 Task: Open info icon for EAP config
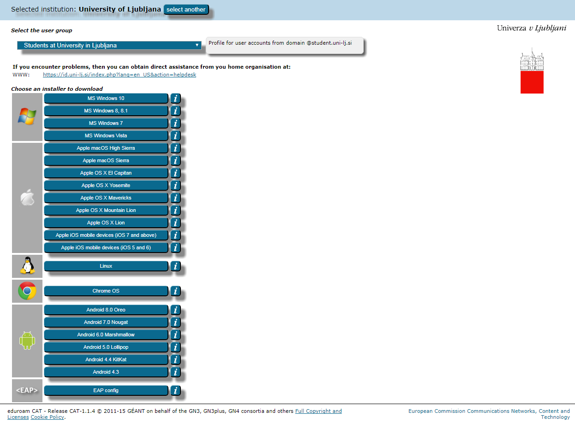coord(175,391)
